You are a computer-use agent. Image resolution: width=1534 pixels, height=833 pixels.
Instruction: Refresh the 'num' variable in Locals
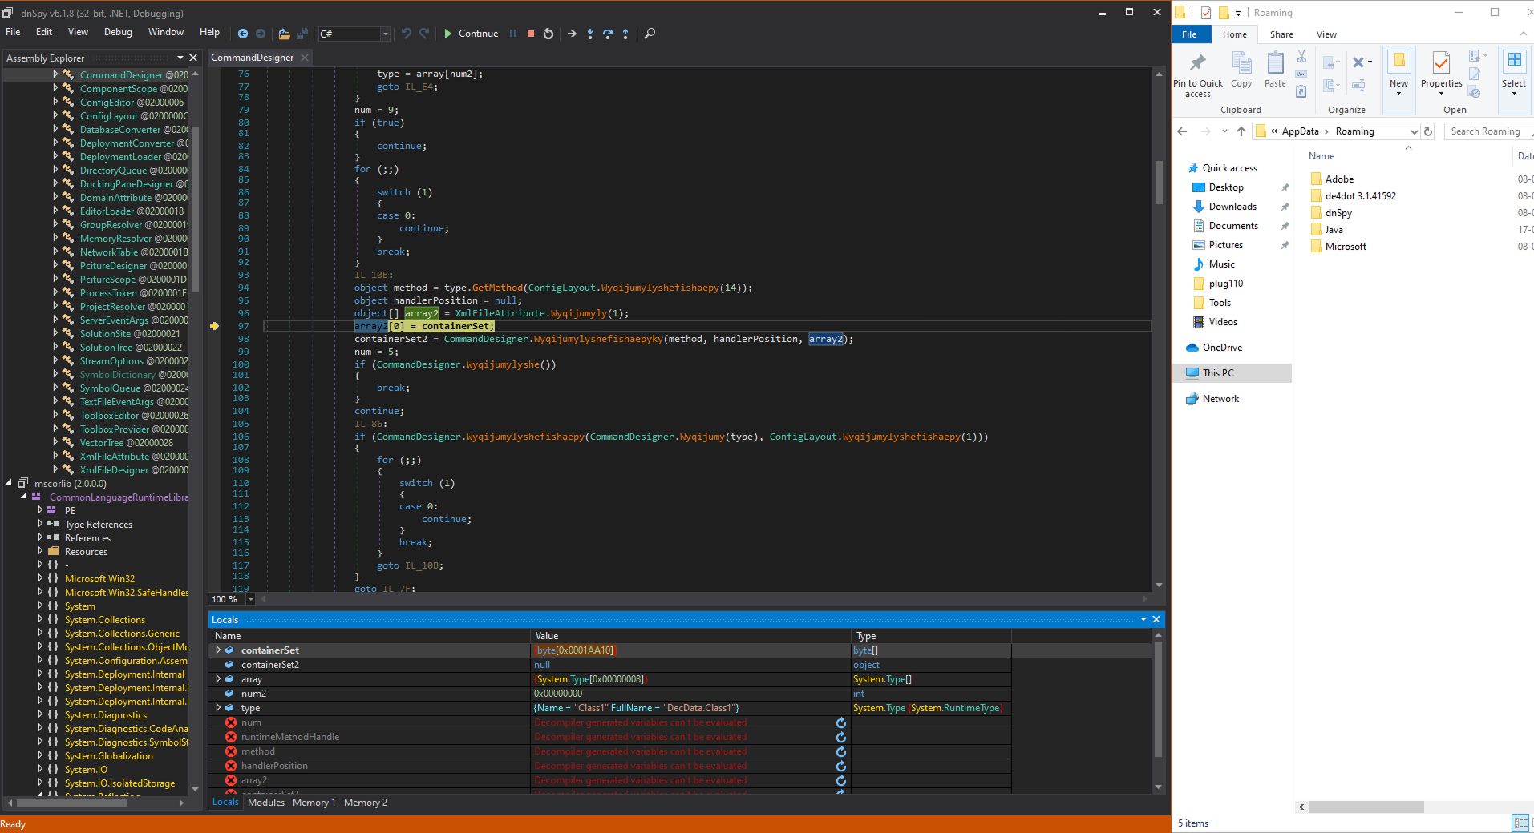click(x=841, y=722)
